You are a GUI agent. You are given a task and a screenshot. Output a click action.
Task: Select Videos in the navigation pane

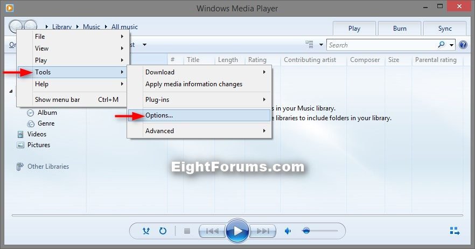(37, 134)
